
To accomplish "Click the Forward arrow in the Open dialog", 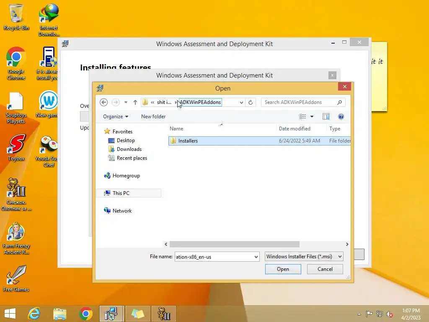I will 116,102.
